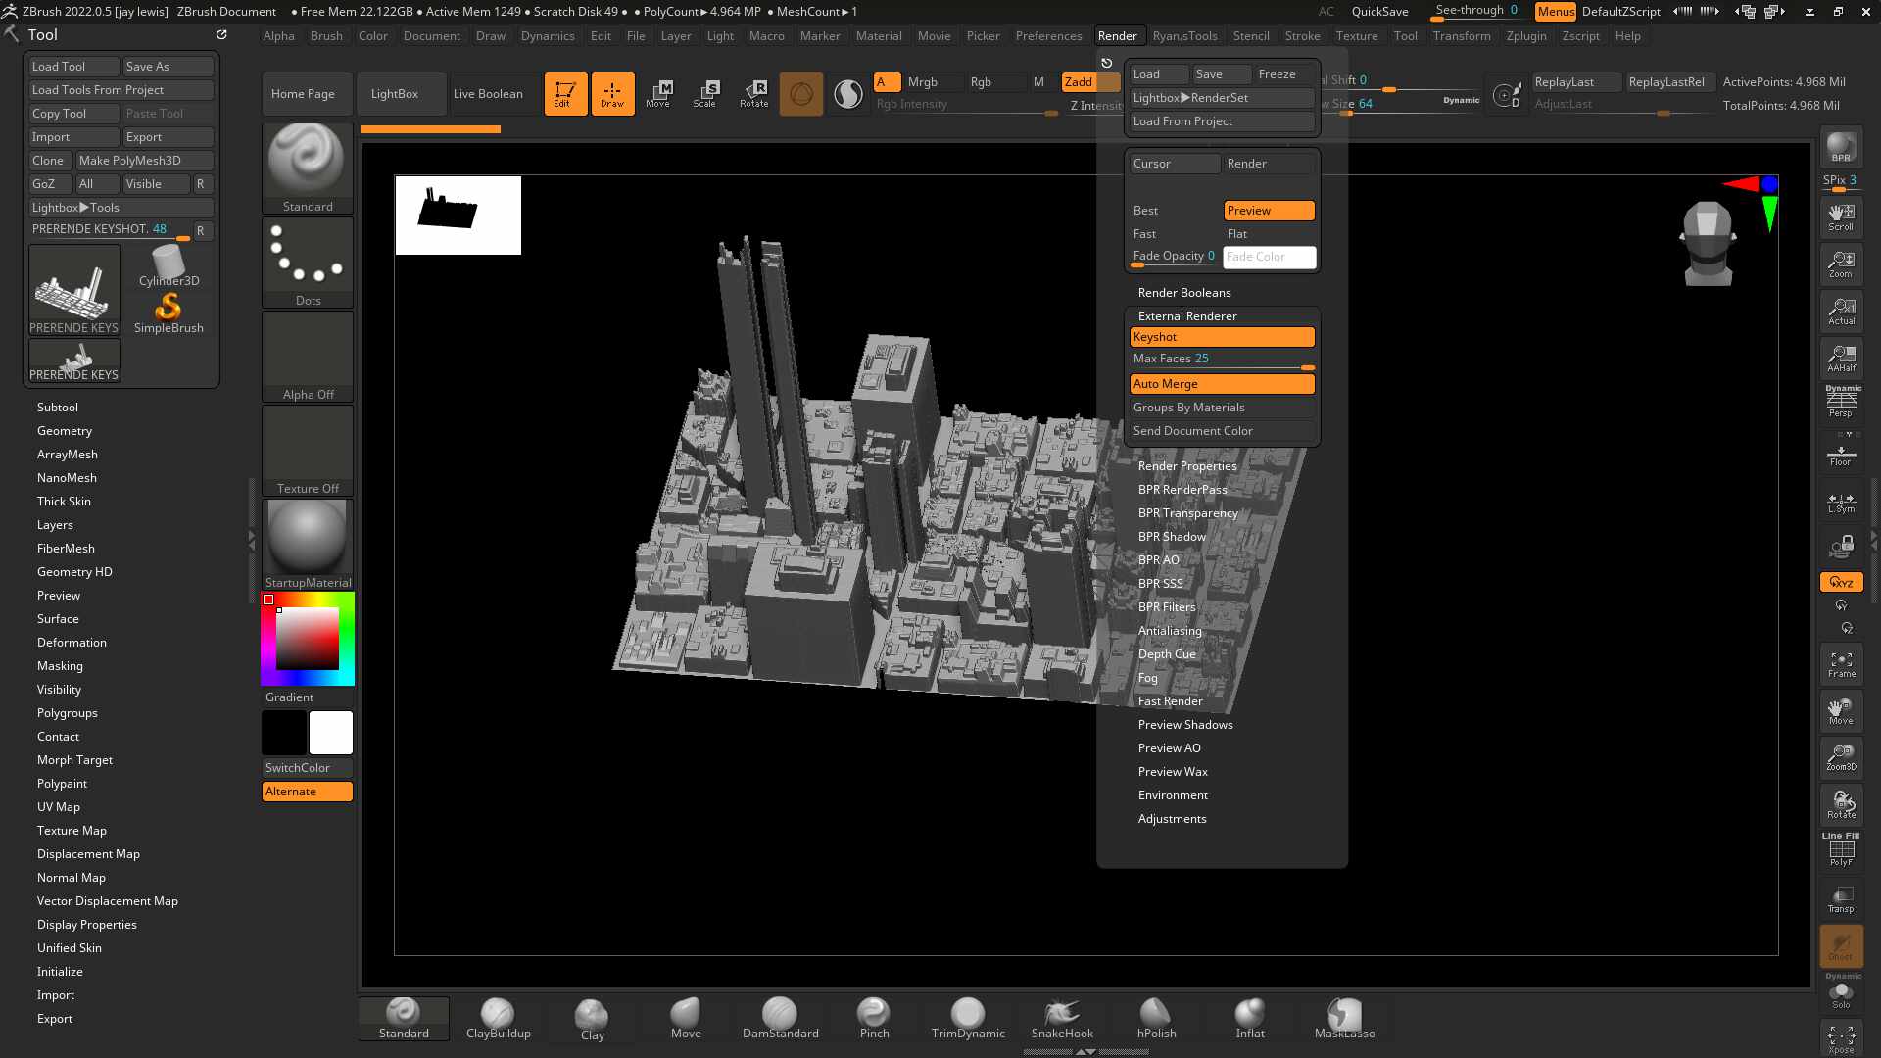Toggle PolyF line fill display
This screenshot has height=1058, width=1881.
point(1841,850)
